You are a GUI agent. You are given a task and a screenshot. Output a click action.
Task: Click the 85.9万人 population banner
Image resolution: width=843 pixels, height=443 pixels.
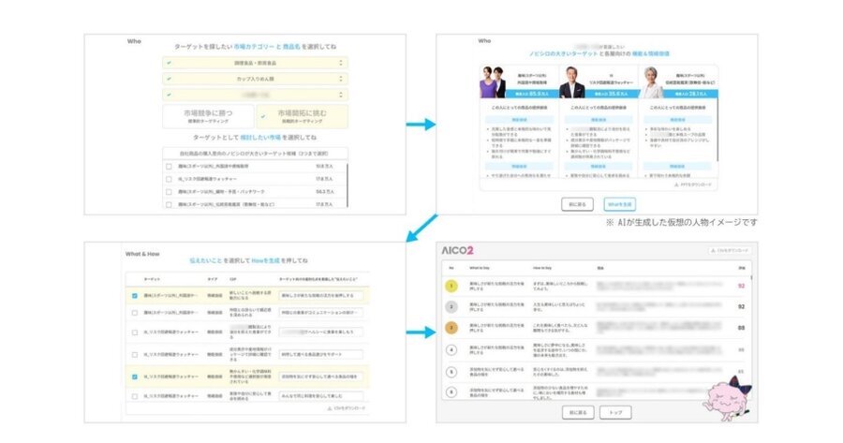click(x=531, y=94)
